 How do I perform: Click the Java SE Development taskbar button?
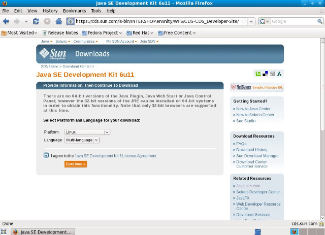pos(43,232)
